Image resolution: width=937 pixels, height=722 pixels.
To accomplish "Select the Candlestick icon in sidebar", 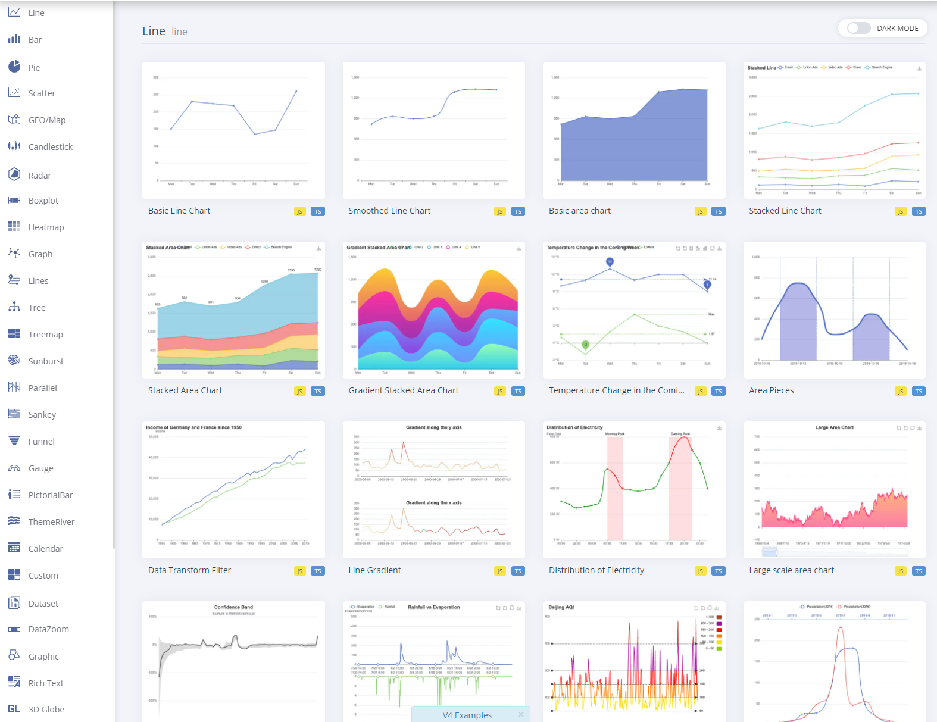I will click(x=14, y=146).
